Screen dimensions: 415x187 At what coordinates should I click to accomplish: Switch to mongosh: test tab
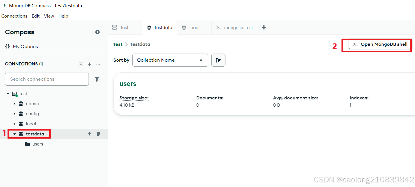point(234,28)
